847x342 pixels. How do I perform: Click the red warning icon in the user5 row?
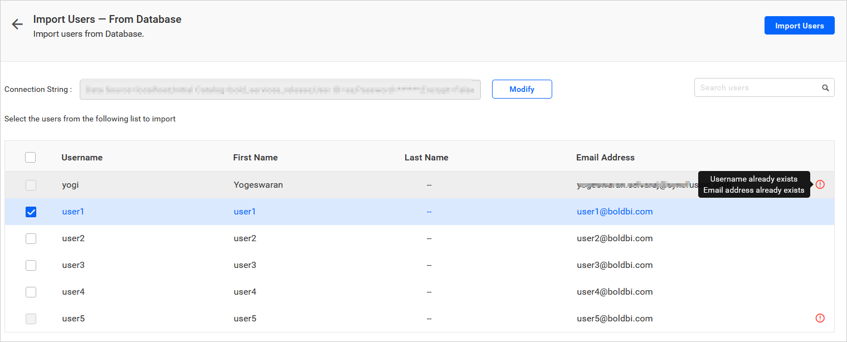coord(820,318)
